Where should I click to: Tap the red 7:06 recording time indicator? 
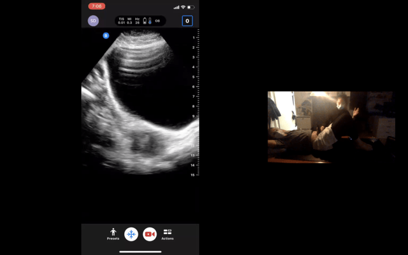tap(97, 6)
